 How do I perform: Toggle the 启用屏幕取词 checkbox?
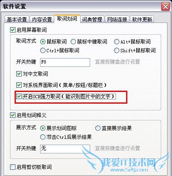13,30
